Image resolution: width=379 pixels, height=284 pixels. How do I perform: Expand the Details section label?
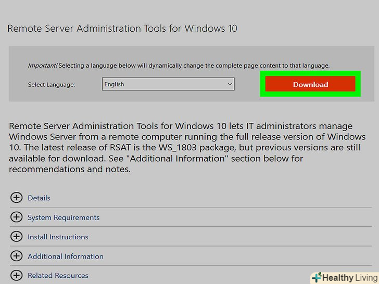coord(39,198)
